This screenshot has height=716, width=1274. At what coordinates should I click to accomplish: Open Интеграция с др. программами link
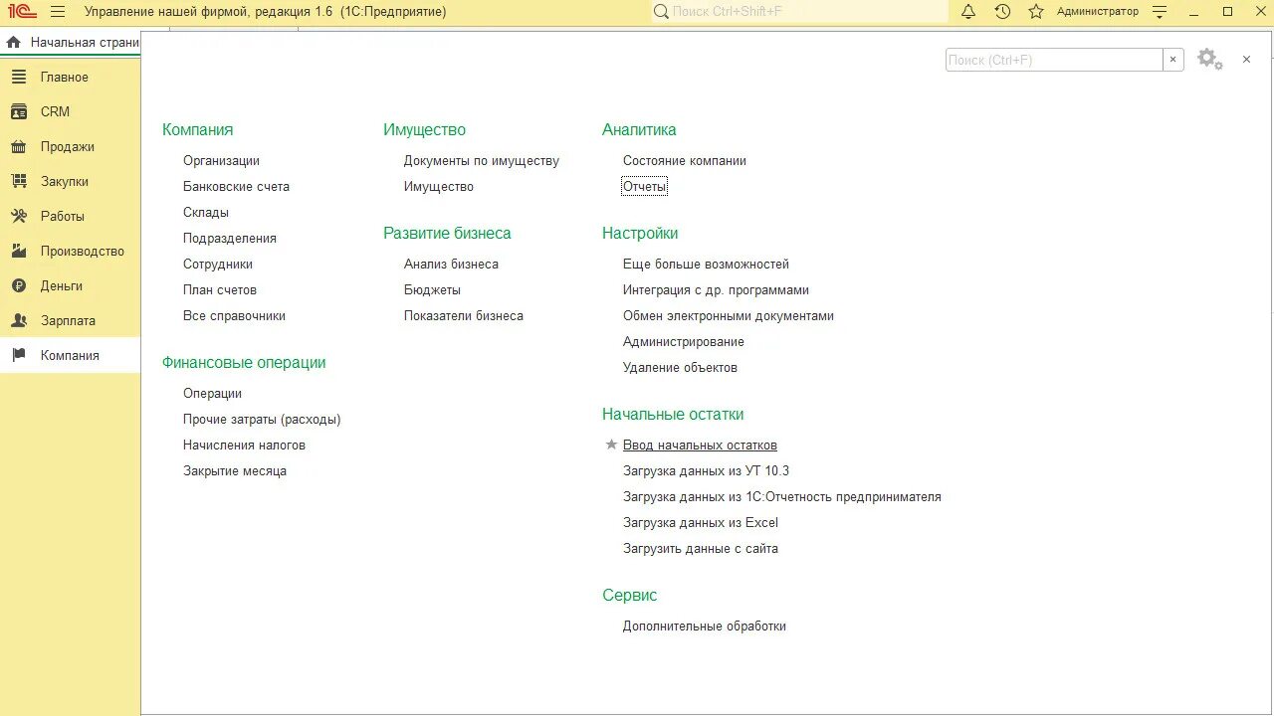tap(716, 289)
